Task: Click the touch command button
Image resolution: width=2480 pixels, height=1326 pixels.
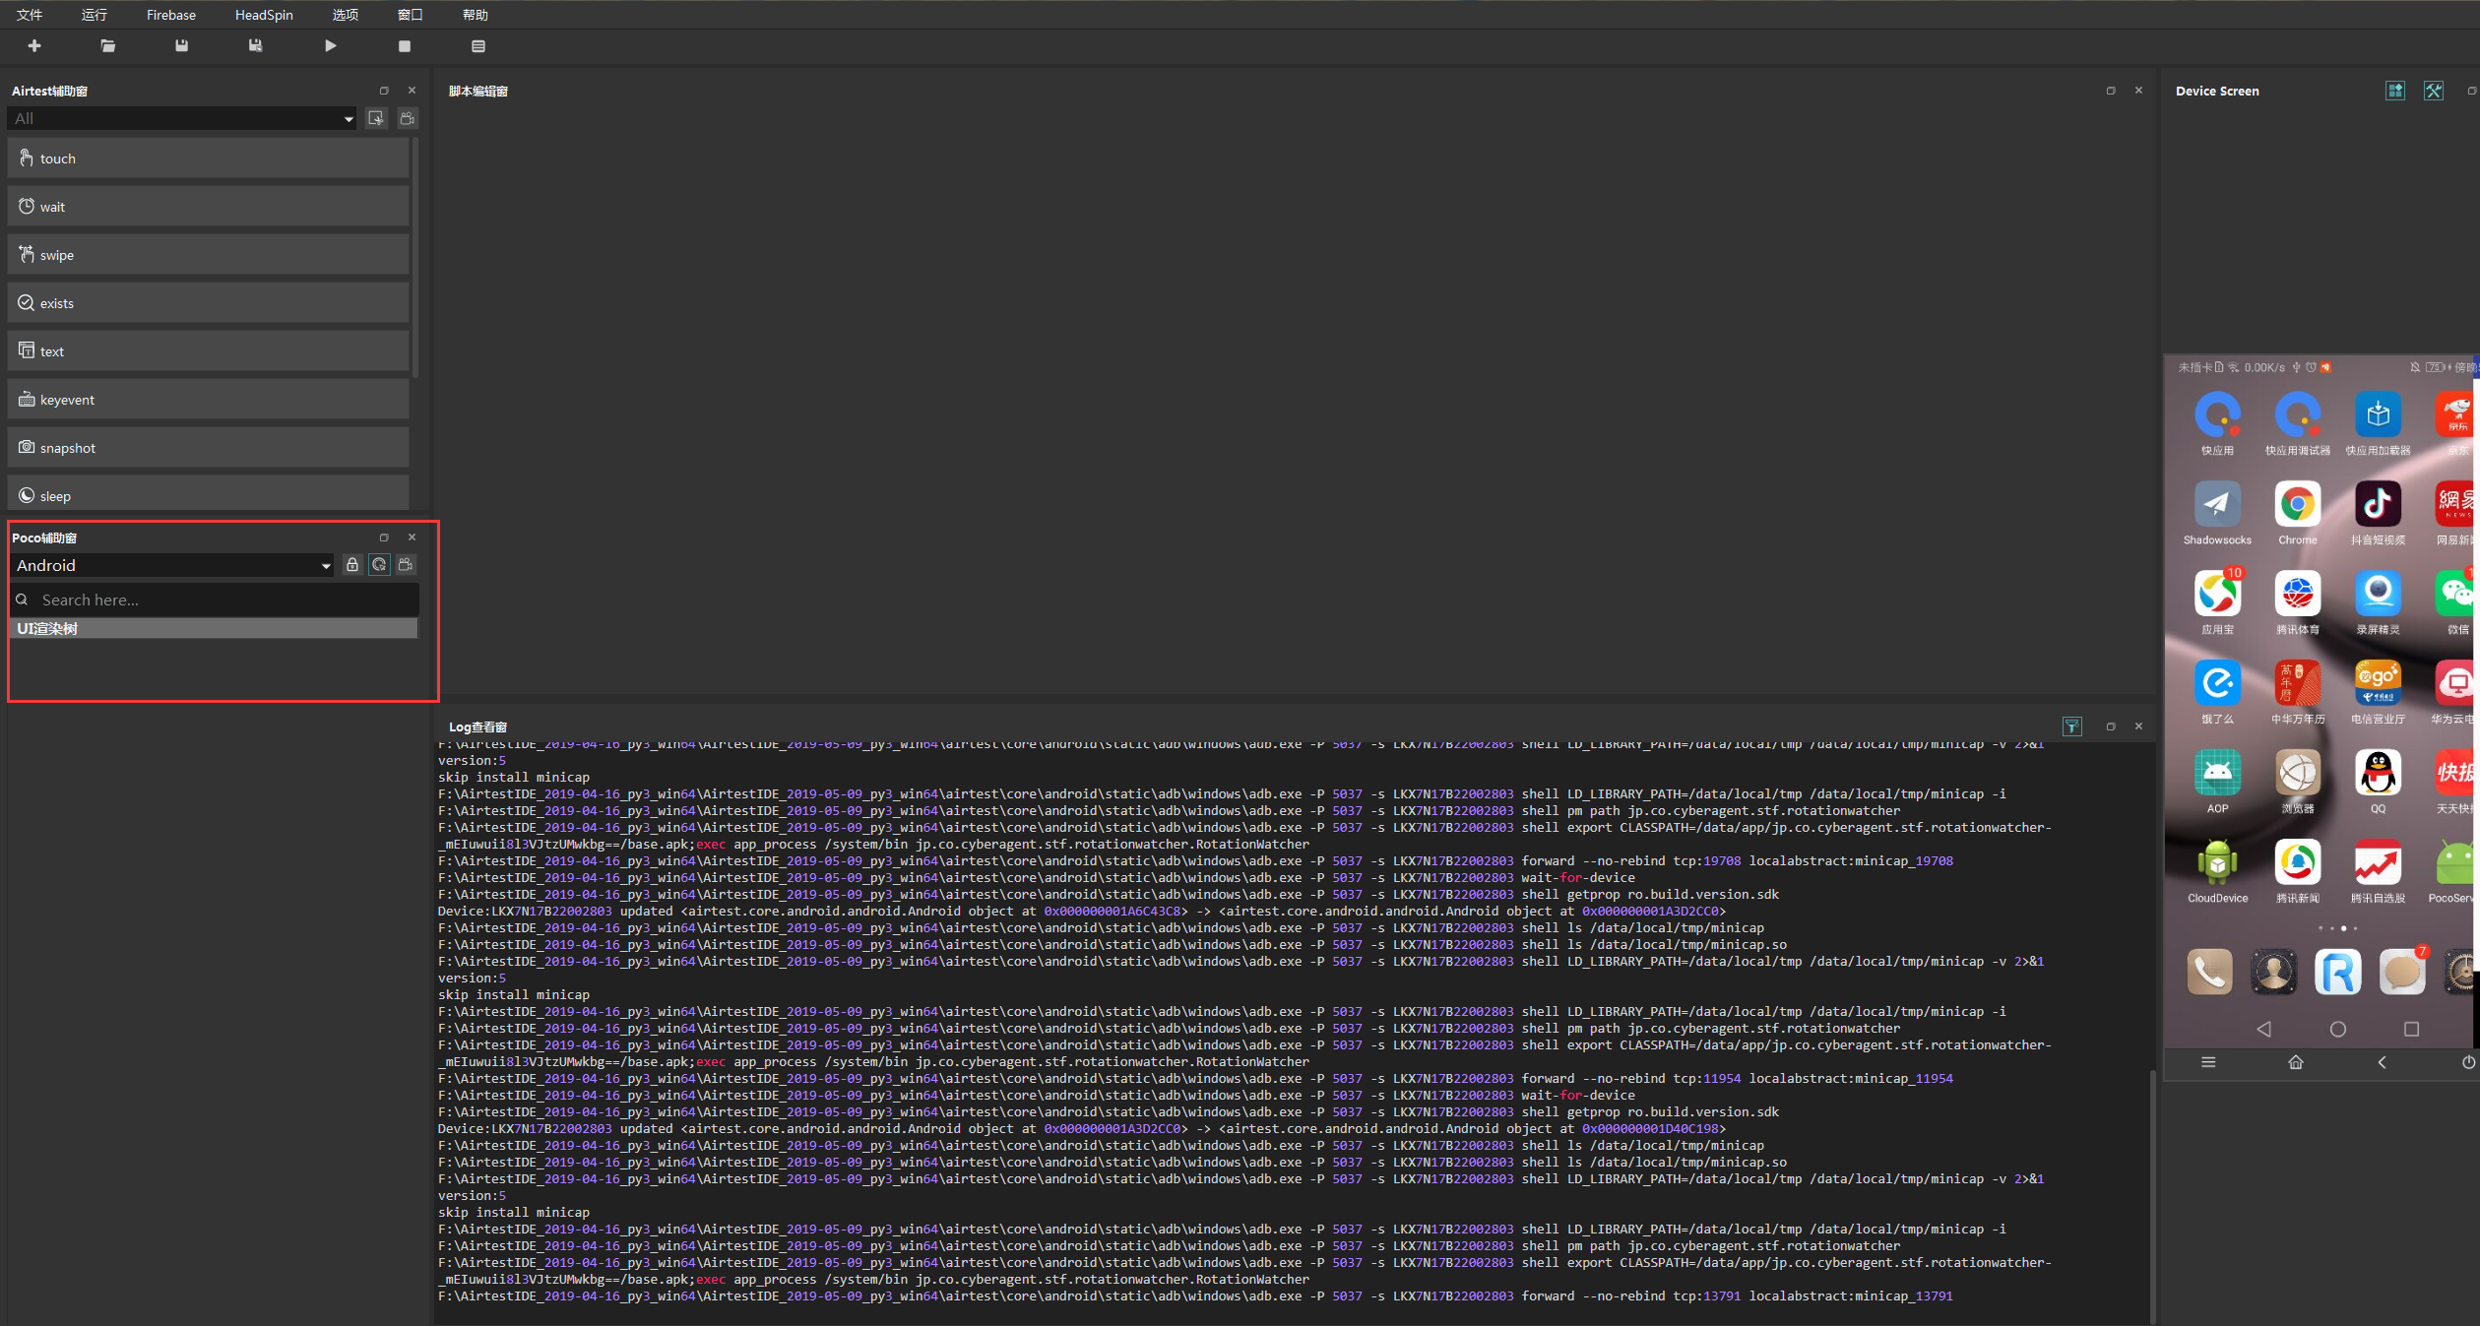Action: [x=208, y=158]
